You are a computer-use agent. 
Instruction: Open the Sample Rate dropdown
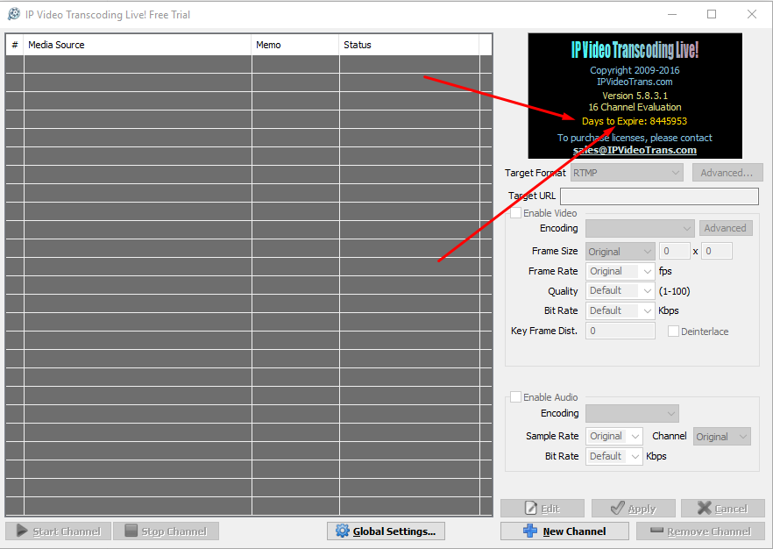[x=614, y=437]
